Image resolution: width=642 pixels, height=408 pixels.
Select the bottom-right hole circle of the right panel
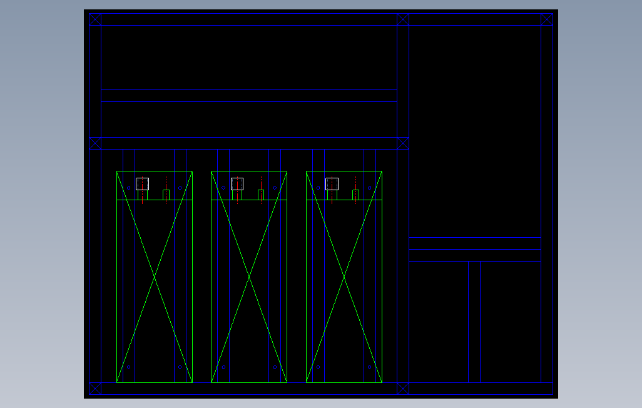click(369, 367)
